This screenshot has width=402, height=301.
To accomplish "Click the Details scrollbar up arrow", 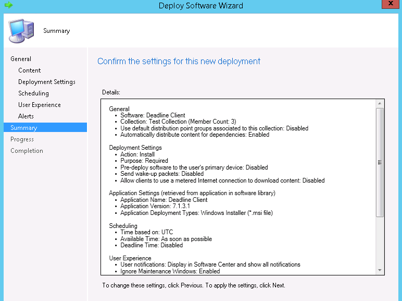I will click(x=380, y=104).
